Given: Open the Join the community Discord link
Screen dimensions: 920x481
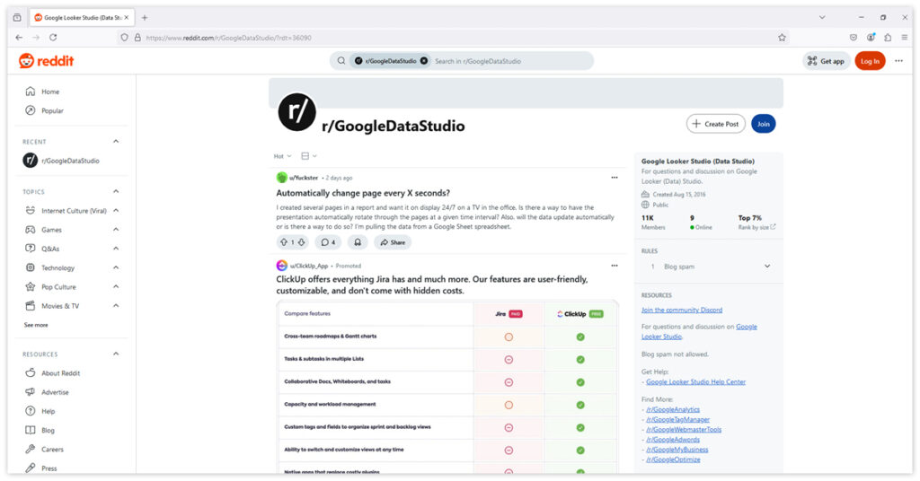Looking at the screenshot, I should (x=681, y=310).
